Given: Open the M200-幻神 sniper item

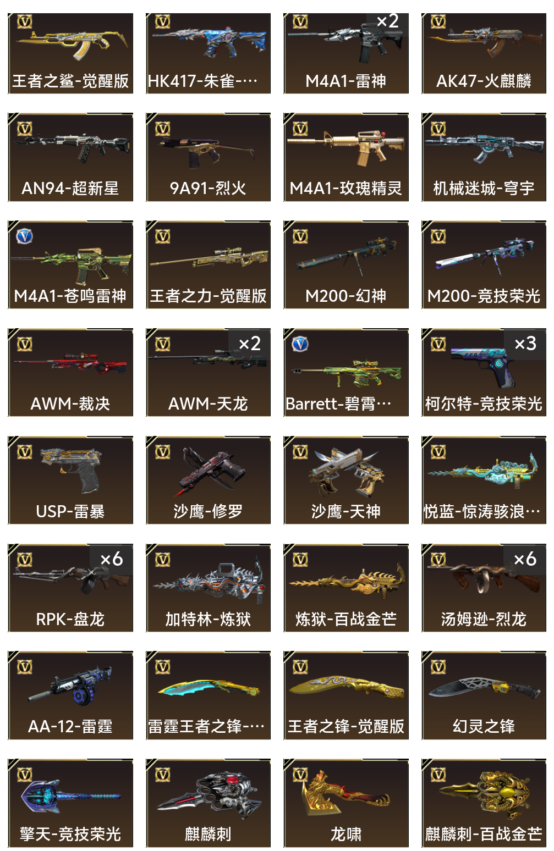Looking at the screenshot, I should (x=346, y=264).
